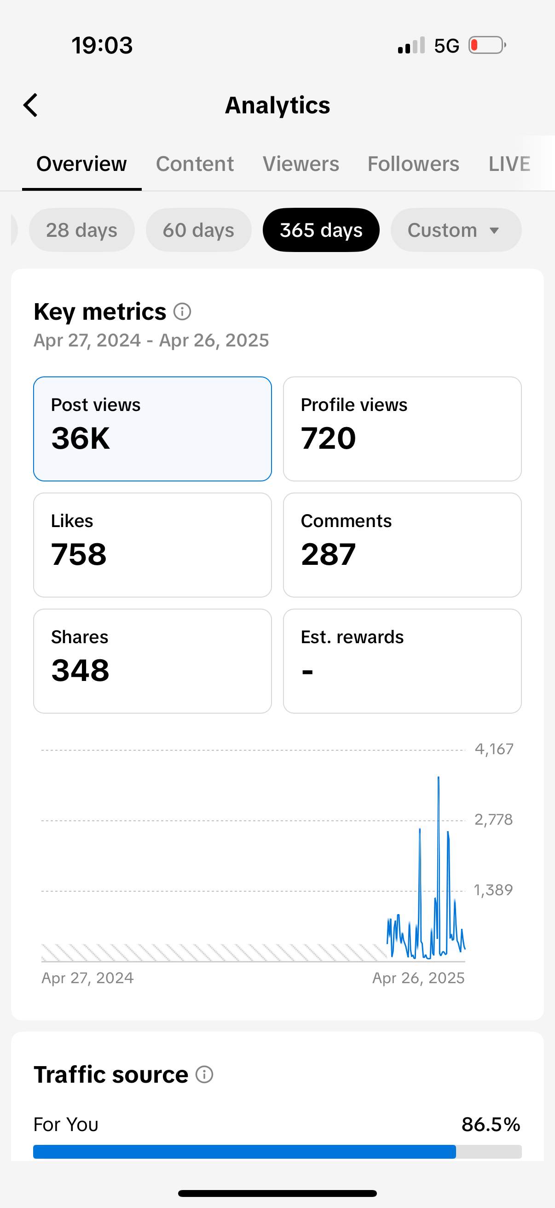Image resolution: width=555 pixels, height=1208 pixels.
Task: Switch to the Viewers tab
Action: click(301, 164)
